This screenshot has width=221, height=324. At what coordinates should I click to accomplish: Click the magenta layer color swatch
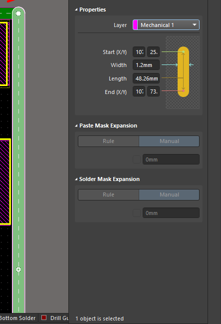pos(135,25)
